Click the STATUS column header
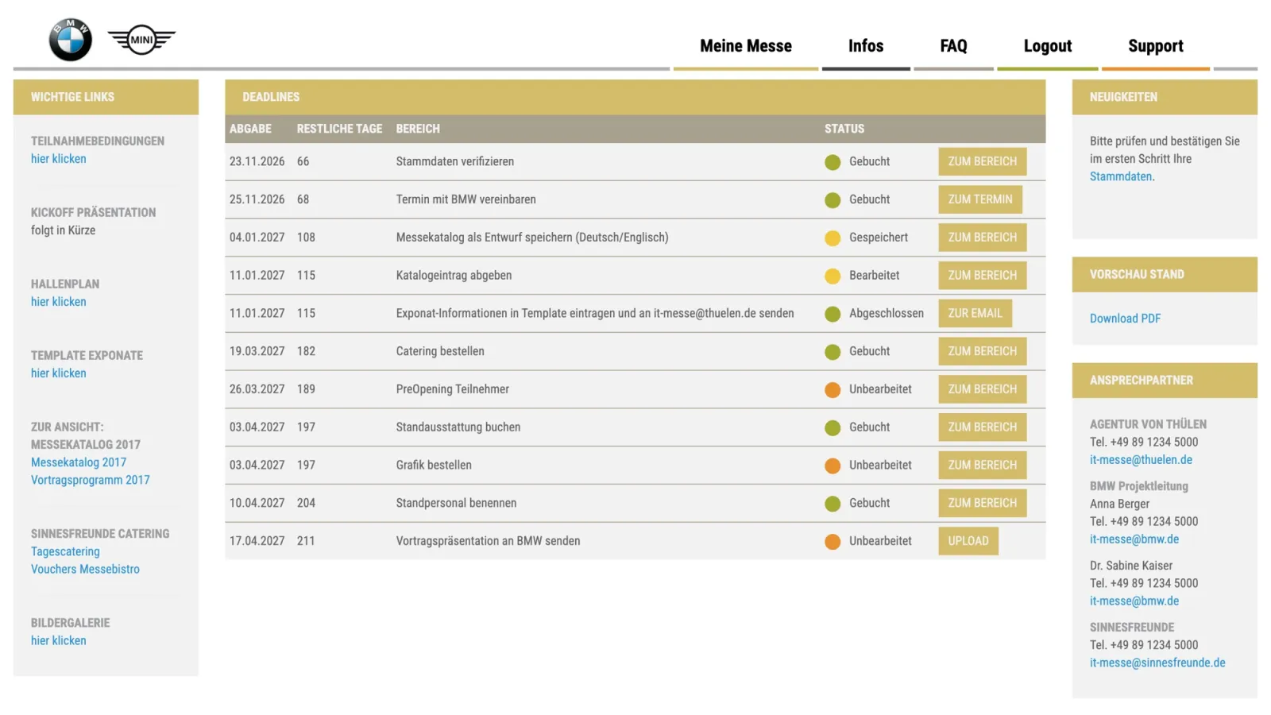 pos(844,129)
